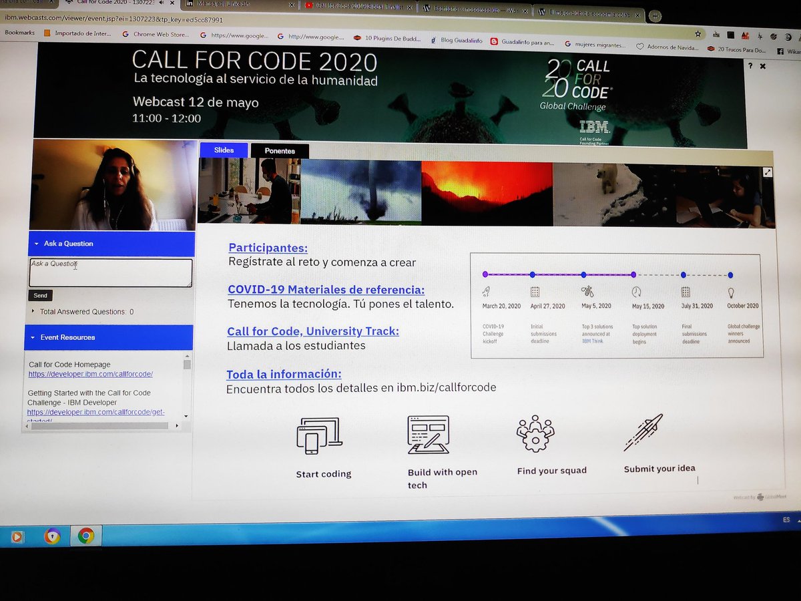Select the Call for Code 2020 browser tab
Image resolution: width=801 pixels, height=601 pixels.
point(120,3)
